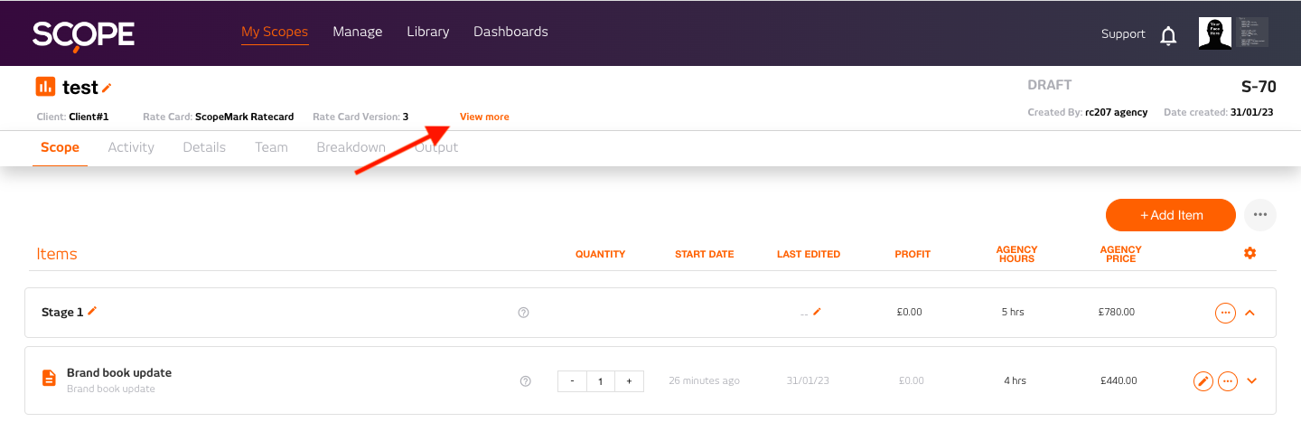This screenshot has height=422, width=1301.
Task: Click the Brand book update help icon
Action: tap(525, 381)
